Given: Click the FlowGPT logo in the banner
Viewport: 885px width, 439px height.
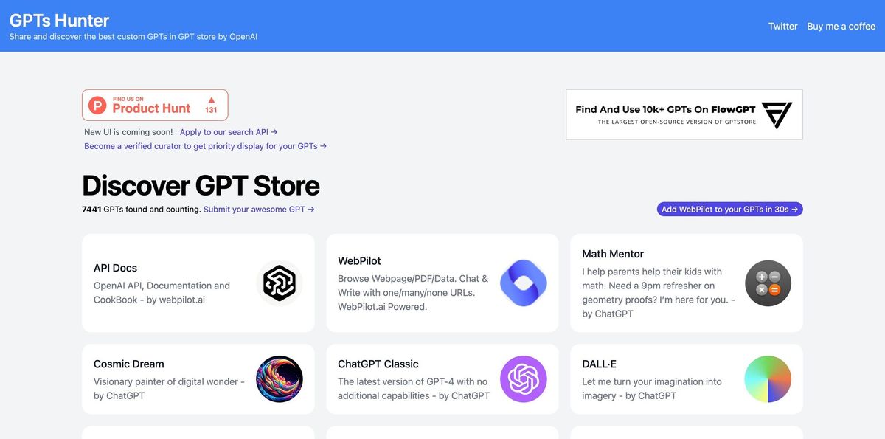Looking at the screenshot, I should click(x=777, y=115).
